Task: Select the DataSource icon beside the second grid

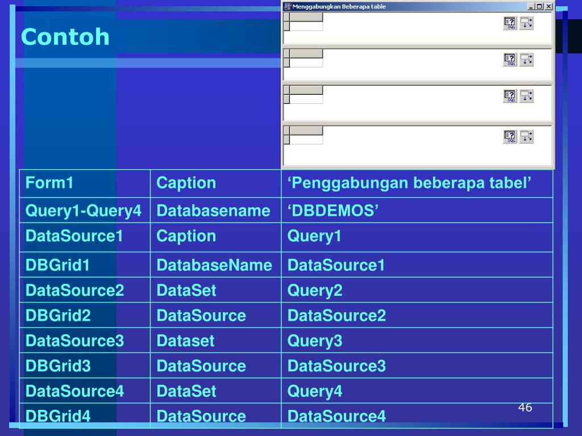Action: [526, 60]
